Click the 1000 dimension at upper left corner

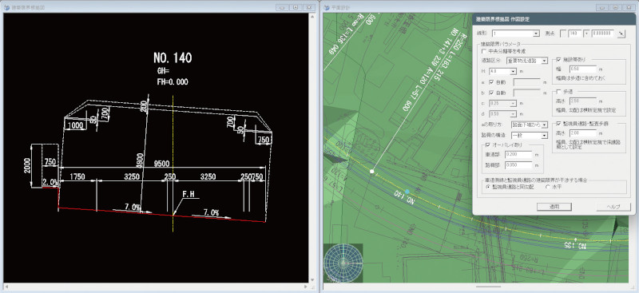(x=76, y=126)
